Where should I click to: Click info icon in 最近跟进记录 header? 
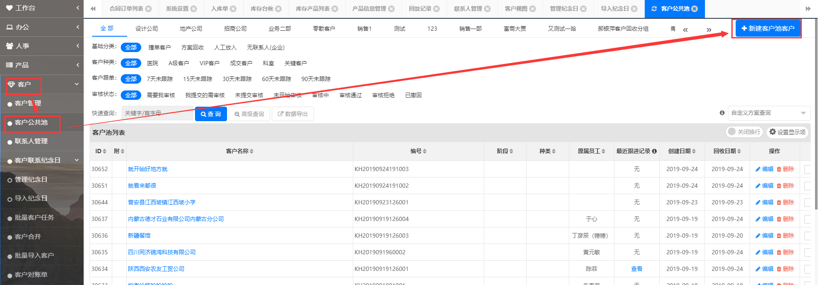click(655, 151)
